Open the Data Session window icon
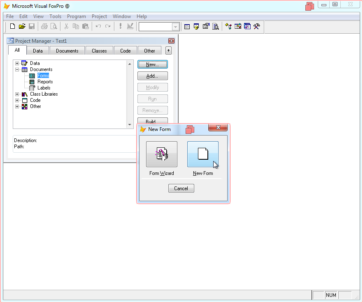Image resolution: width=363 pixels, height=303 pixels. coord(196,27)
